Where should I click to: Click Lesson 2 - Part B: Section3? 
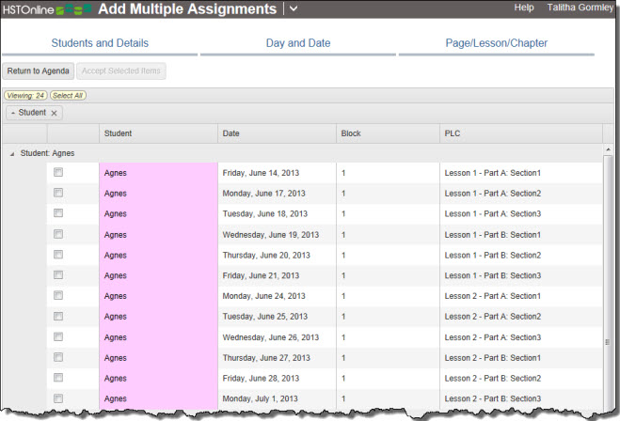pos(493,398)
